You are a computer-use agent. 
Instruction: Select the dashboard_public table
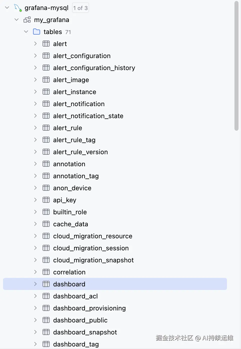click(80, 320)
